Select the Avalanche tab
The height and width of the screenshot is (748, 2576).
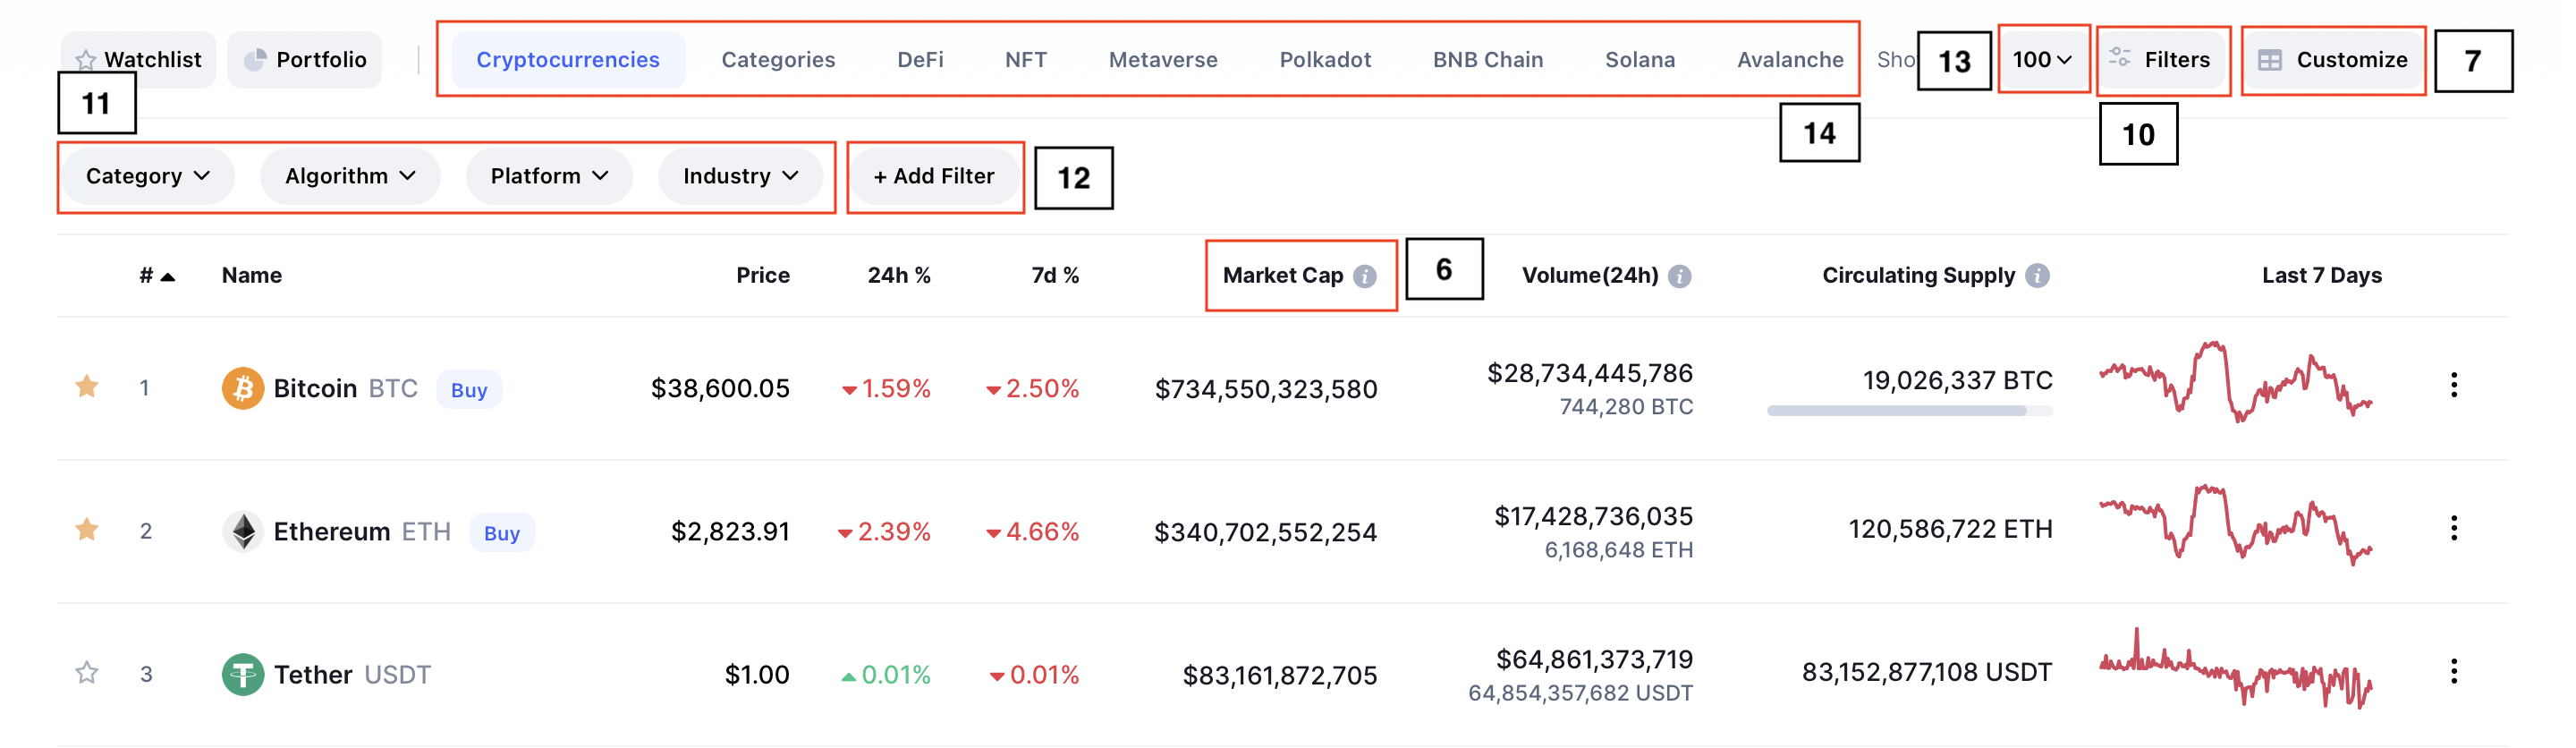pos(1790,60)
